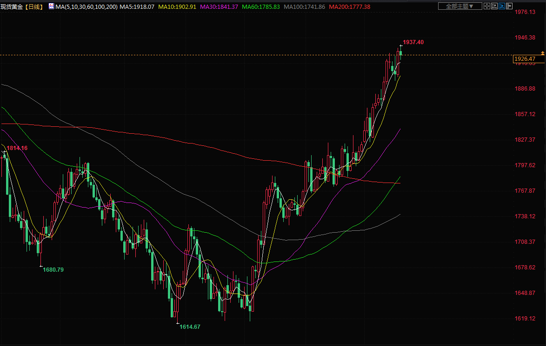Screen dimensions: 546x346
Task: Click the MA5:1918.07 legend value
Action: click(x=137, y=7)
